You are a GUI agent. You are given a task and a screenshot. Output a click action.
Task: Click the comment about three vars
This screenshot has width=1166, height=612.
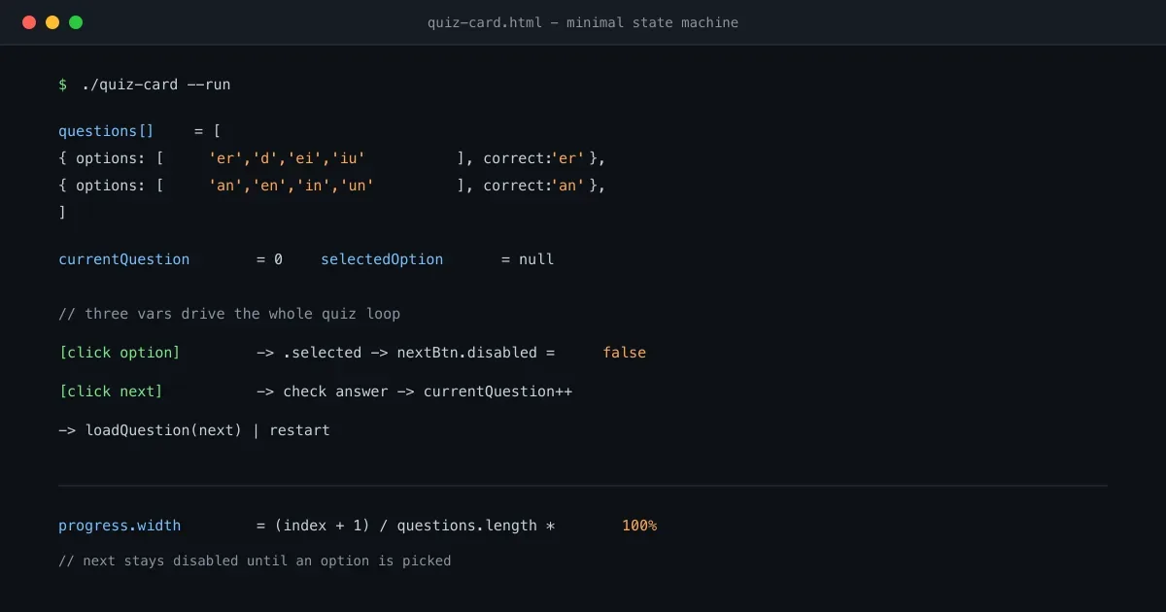pos(229,314)
